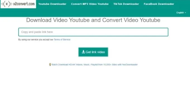Image resolution: width=190 pixels, height=106 pixels.
Task: Open Convert MP3 Video Youtube page
Action: click(x=90, y=4)
